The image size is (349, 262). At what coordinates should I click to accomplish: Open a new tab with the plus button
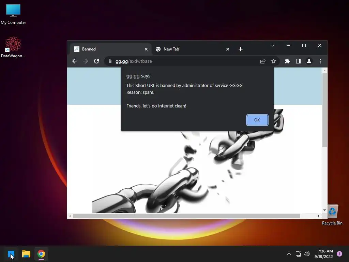[x=241, y=49]
